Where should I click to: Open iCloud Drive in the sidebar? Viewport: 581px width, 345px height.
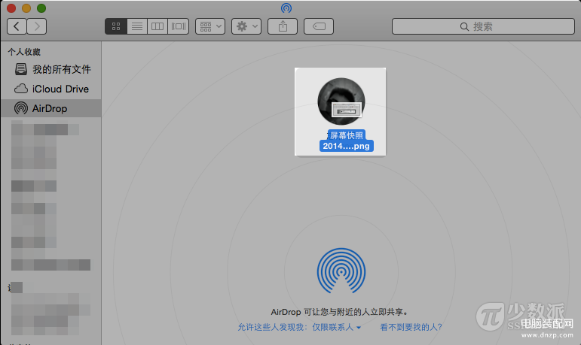(50, 89)
